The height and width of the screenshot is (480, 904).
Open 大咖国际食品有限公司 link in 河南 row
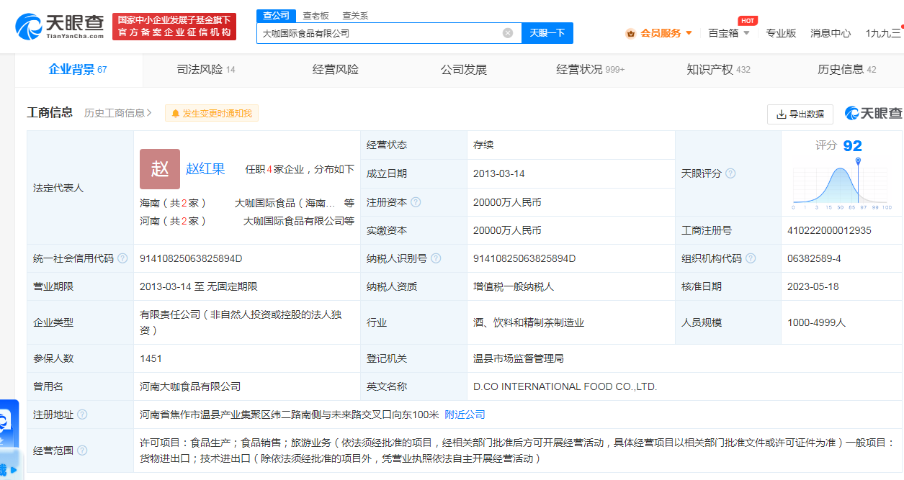pyautogui.click(x=293, y=221)
